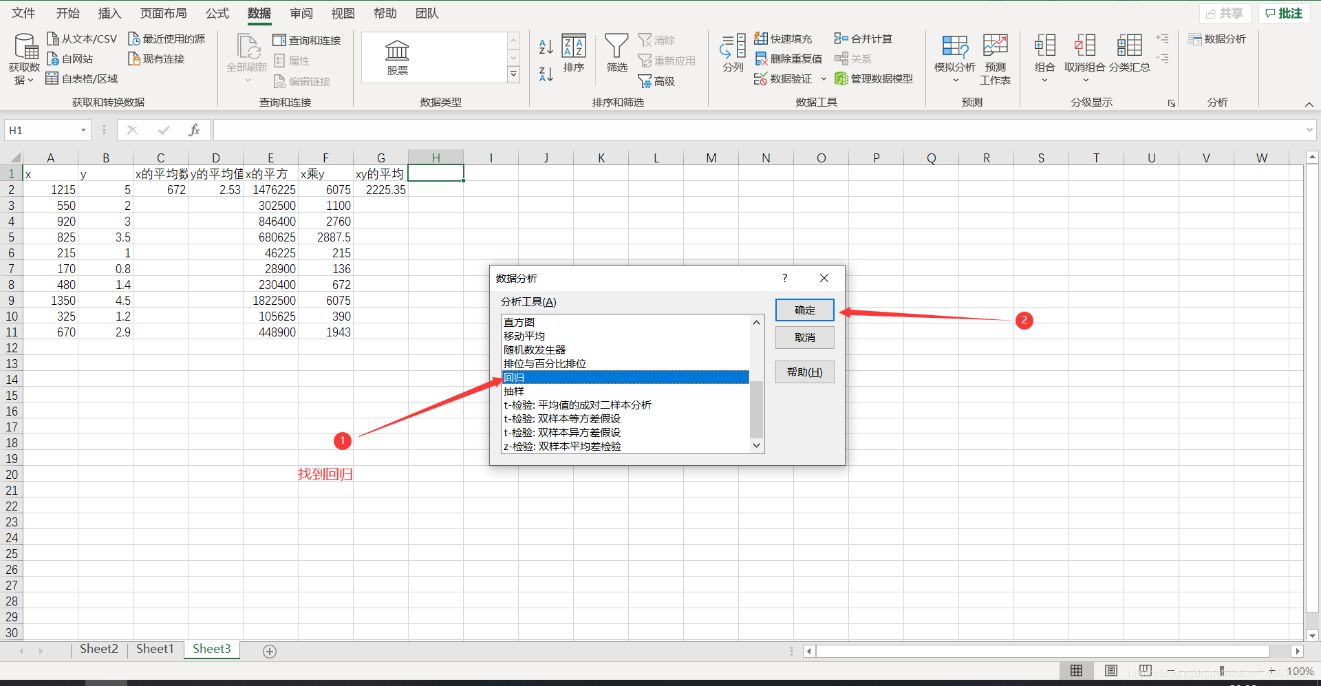Open 管理数据模型 (Manage Data Model)

tap(874, 78)
